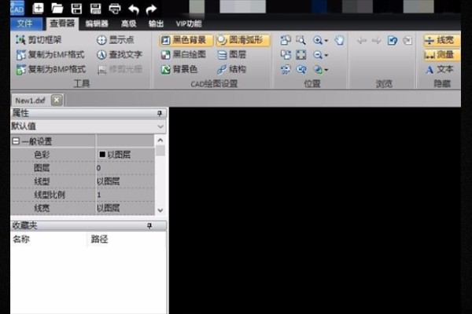Pin the 收藏夹 panel
The height and width of the screenshot is (314, 472).
pos(149,225)
